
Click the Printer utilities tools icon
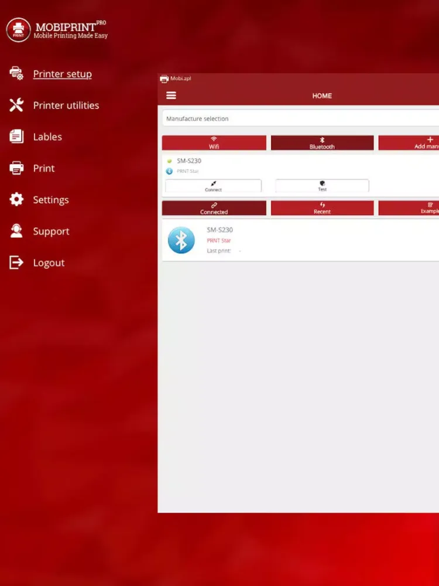click(x=16, y=105)
